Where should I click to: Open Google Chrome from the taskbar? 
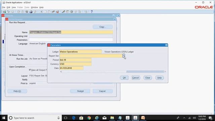(89, 118)
